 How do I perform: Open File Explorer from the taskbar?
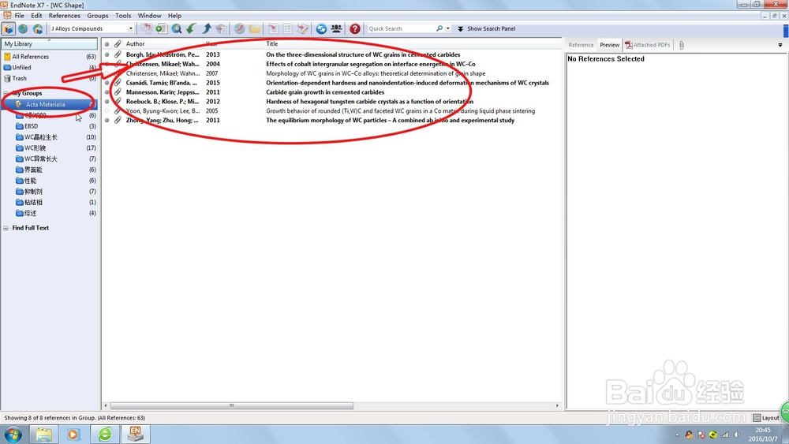tap(43, 434)
